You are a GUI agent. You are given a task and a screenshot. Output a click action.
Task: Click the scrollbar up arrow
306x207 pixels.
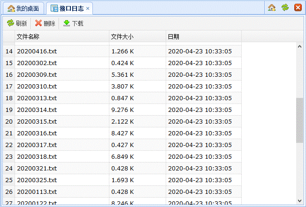[x=300, y=46]
